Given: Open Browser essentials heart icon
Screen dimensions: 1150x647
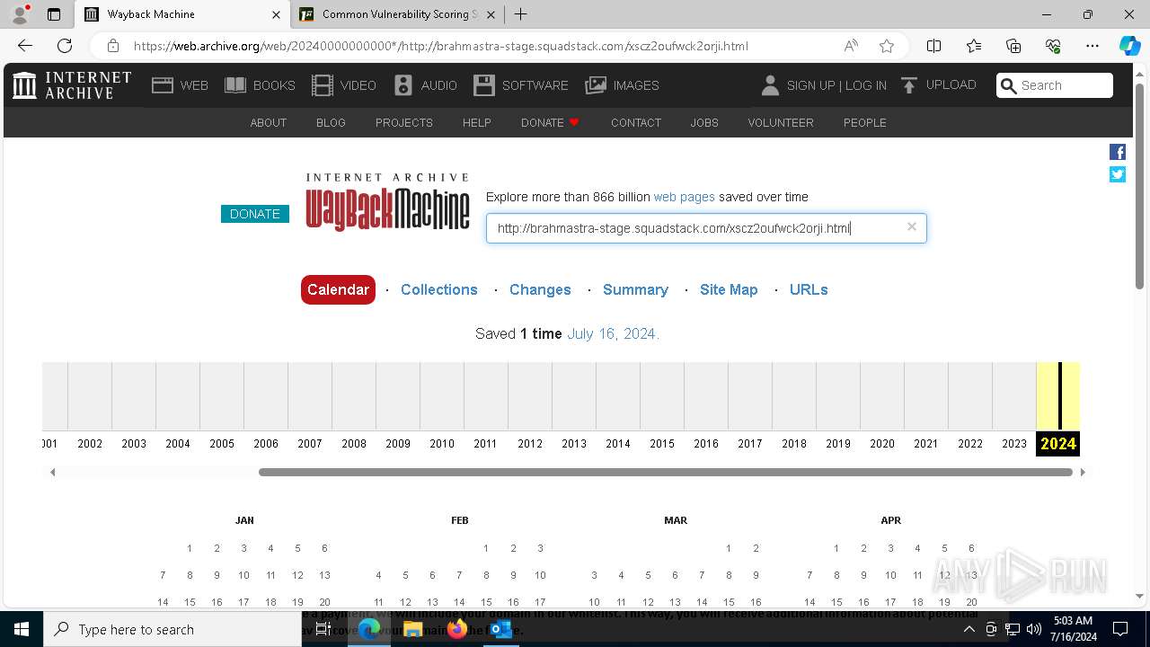Looking at the screenshot, I should pyautogui.click(x=1053, y=46).
